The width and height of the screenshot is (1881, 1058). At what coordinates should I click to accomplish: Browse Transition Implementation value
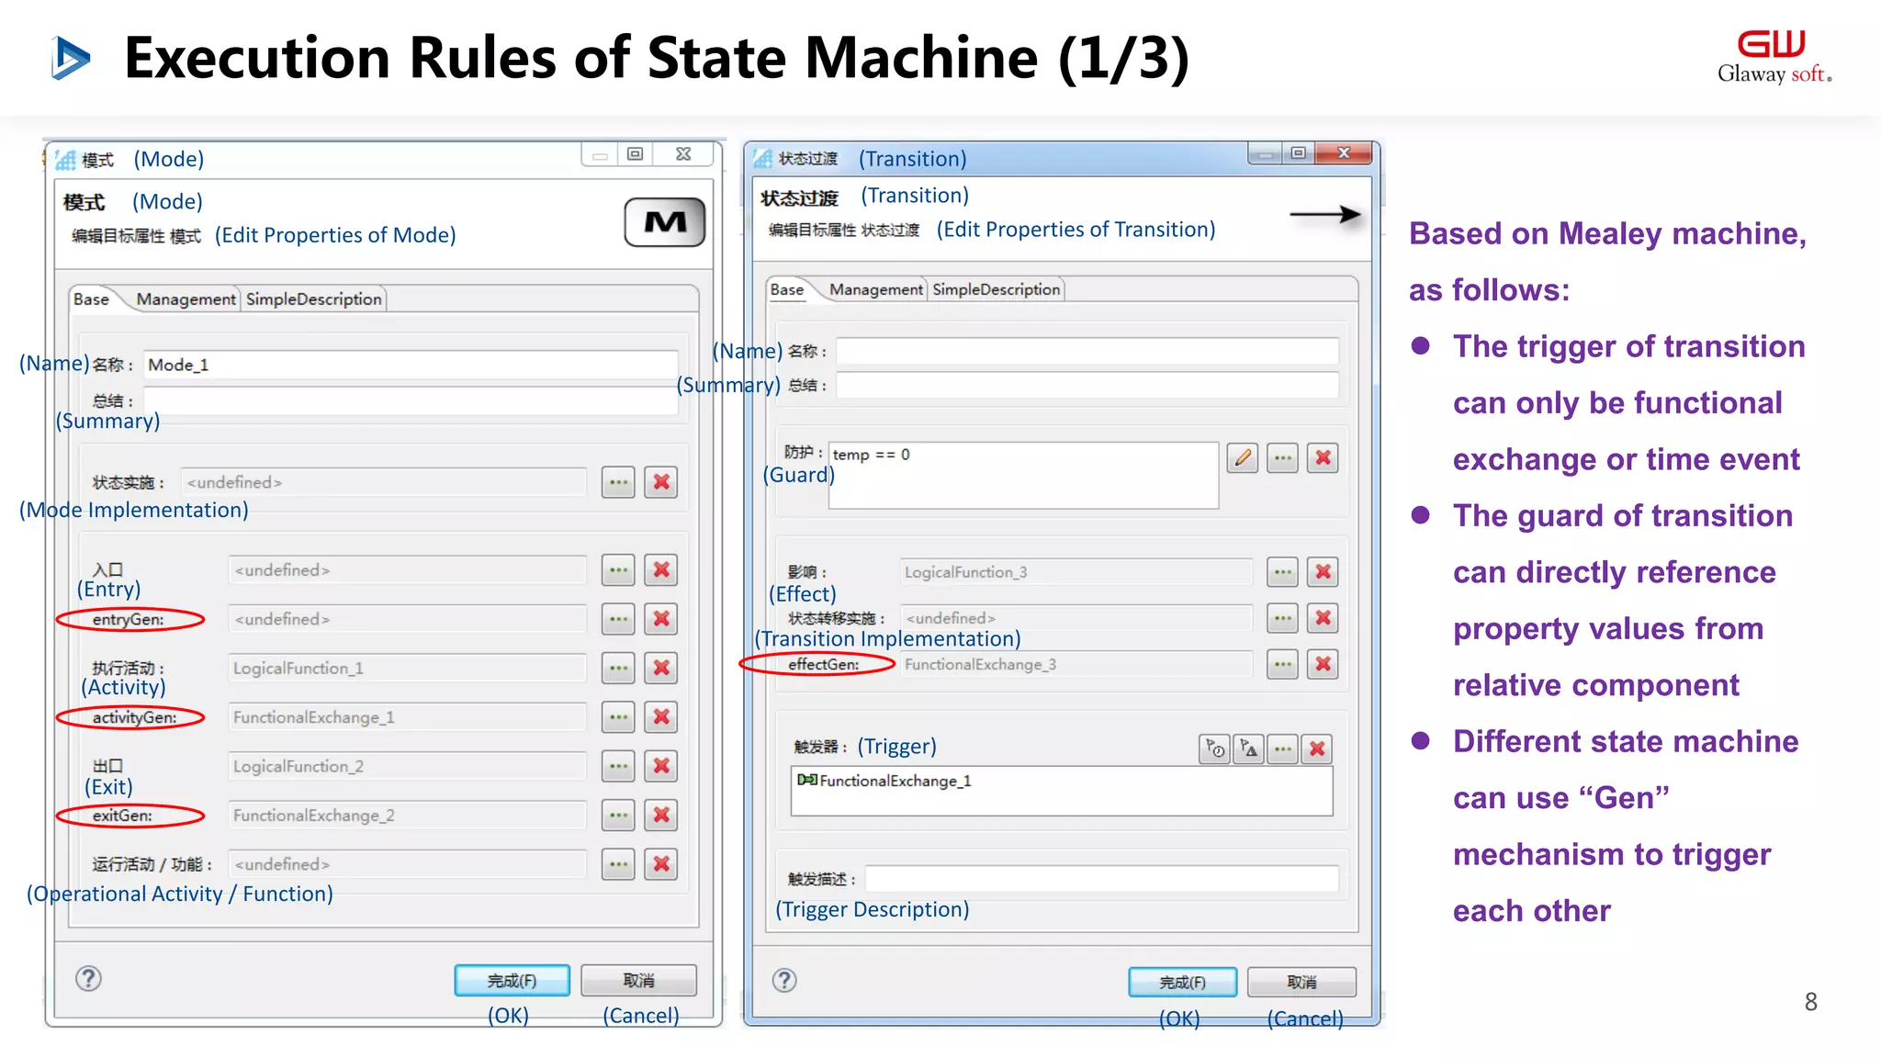(x=1283, y=618)
